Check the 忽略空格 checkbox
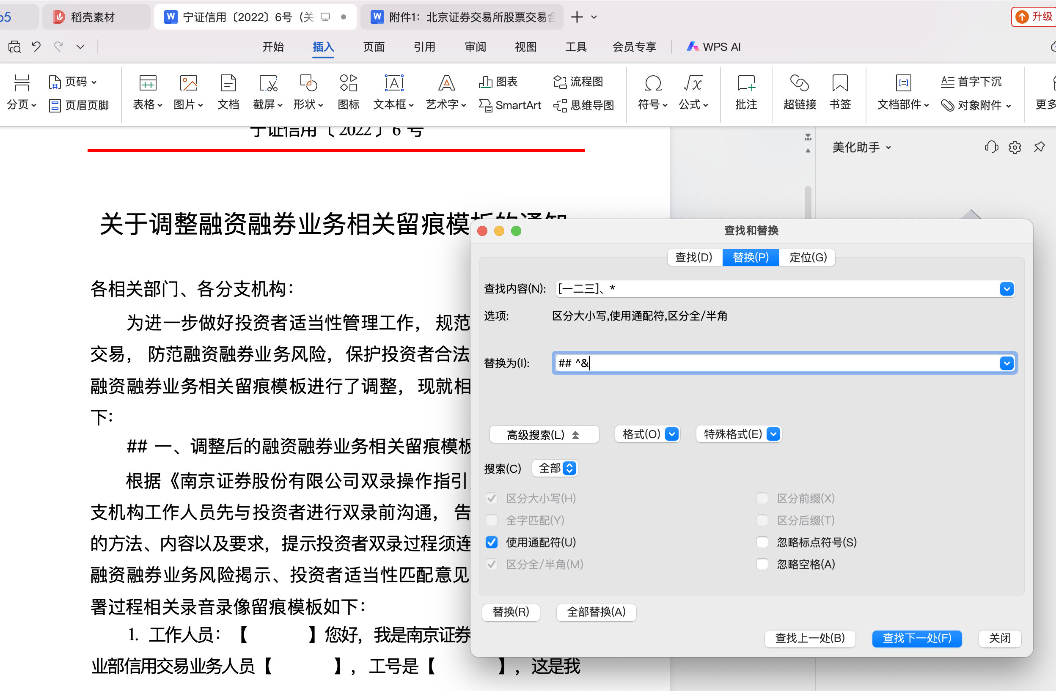Image resolution: width=1056 pixels, height=691 pixels. tap(762, 564)
